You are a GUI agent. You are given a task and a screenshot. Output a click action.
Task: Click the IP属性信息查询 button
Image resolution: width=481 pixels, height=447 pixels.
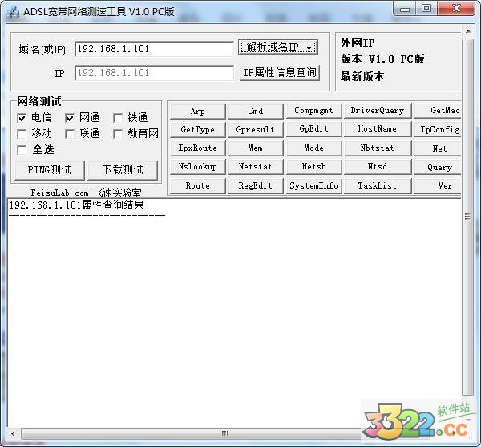[280, 73]
